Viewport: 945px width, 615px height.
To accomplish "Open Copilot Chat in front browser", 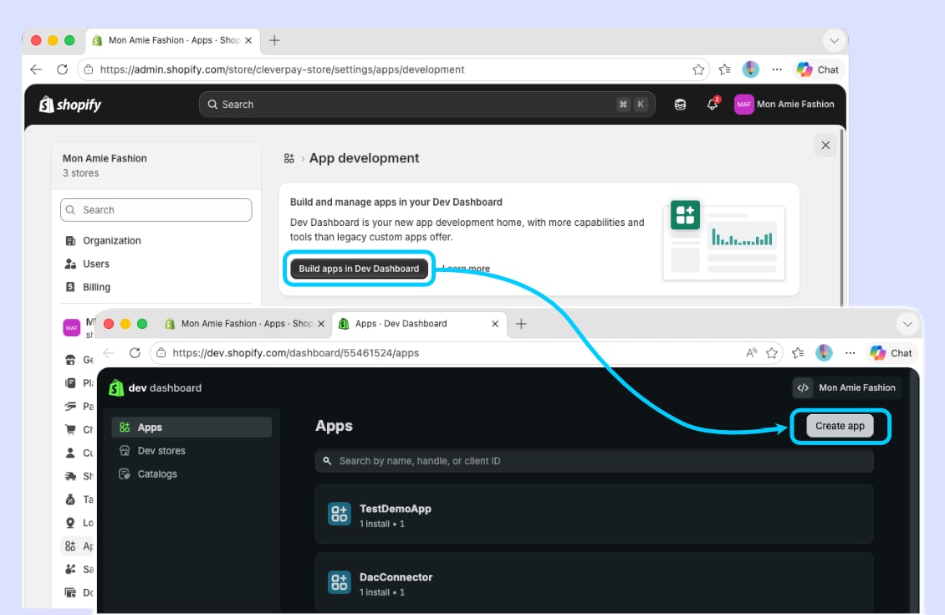I will pyautogui.click(x=891, y=353).
